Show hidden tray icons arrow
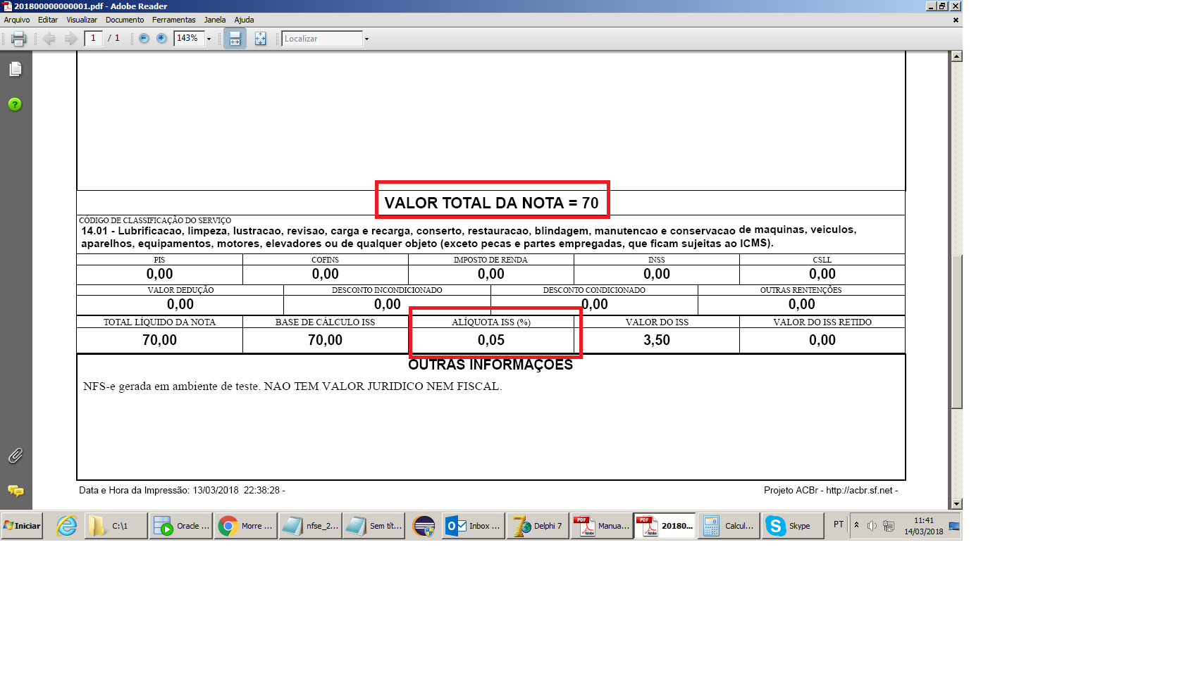The height and width of the screenshot is (673, 1198). coord(857,525)
